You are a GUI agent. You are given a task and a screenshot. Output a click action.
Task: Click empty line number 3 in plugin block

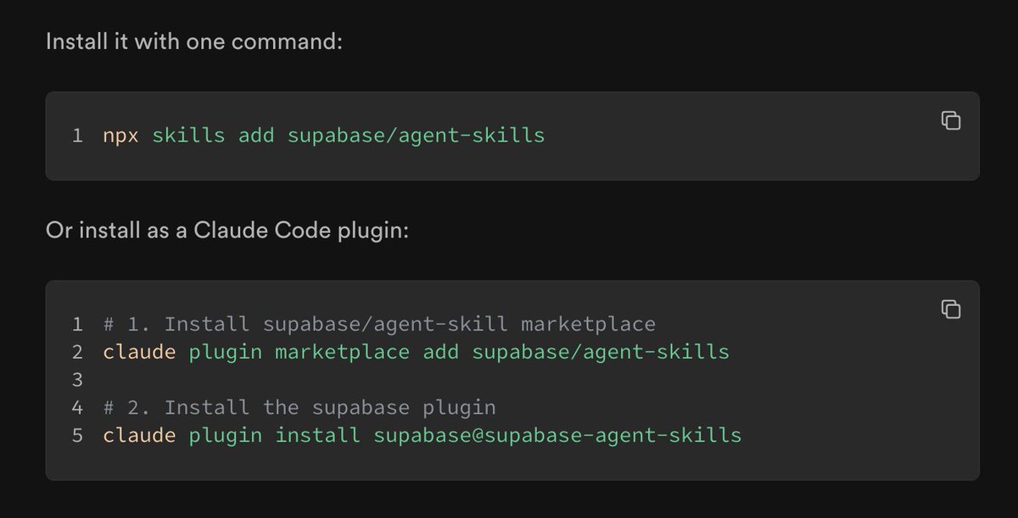coord(77,380)
